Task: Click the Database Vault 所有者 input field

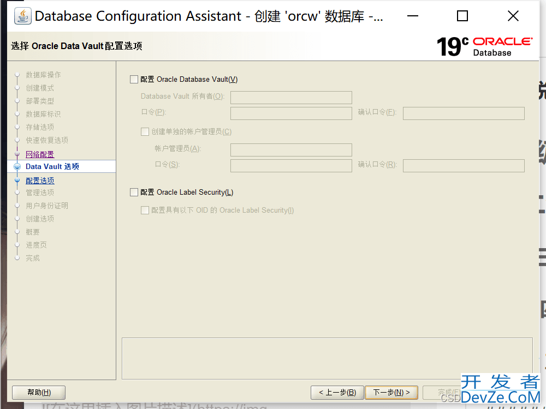Action: pos(291,98)
